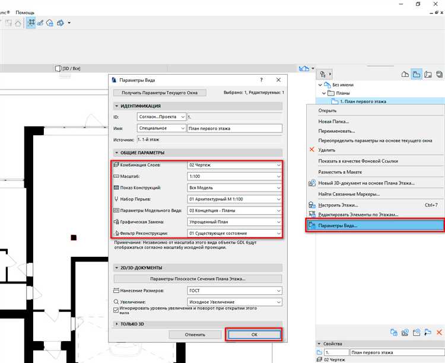Collapse the ОБЩИЕ ПАРАМЕТРЫ section
Image resolution: width=445 pixels, height=363 pixels.
[x=116, y=152]
